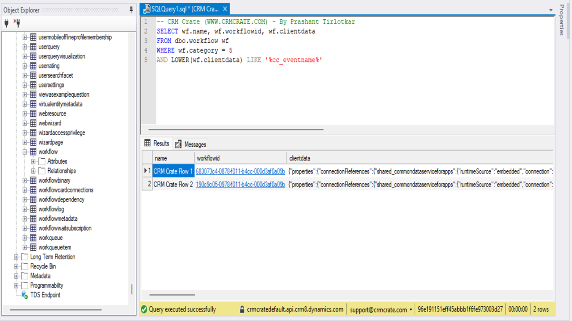
Task: Click the crmcratedefault server lock entry
Action: (x=291, y=309)
